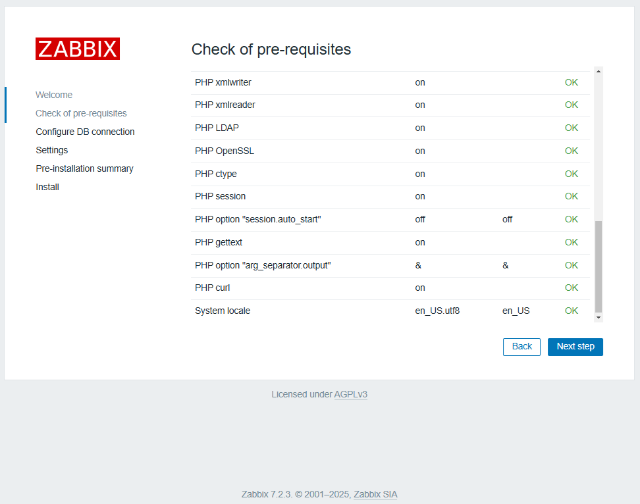Click the 'PHP xmlwriter' row label
Image resolution: width=640 pixels, height=504 pixels.
[x=223, y=82]
